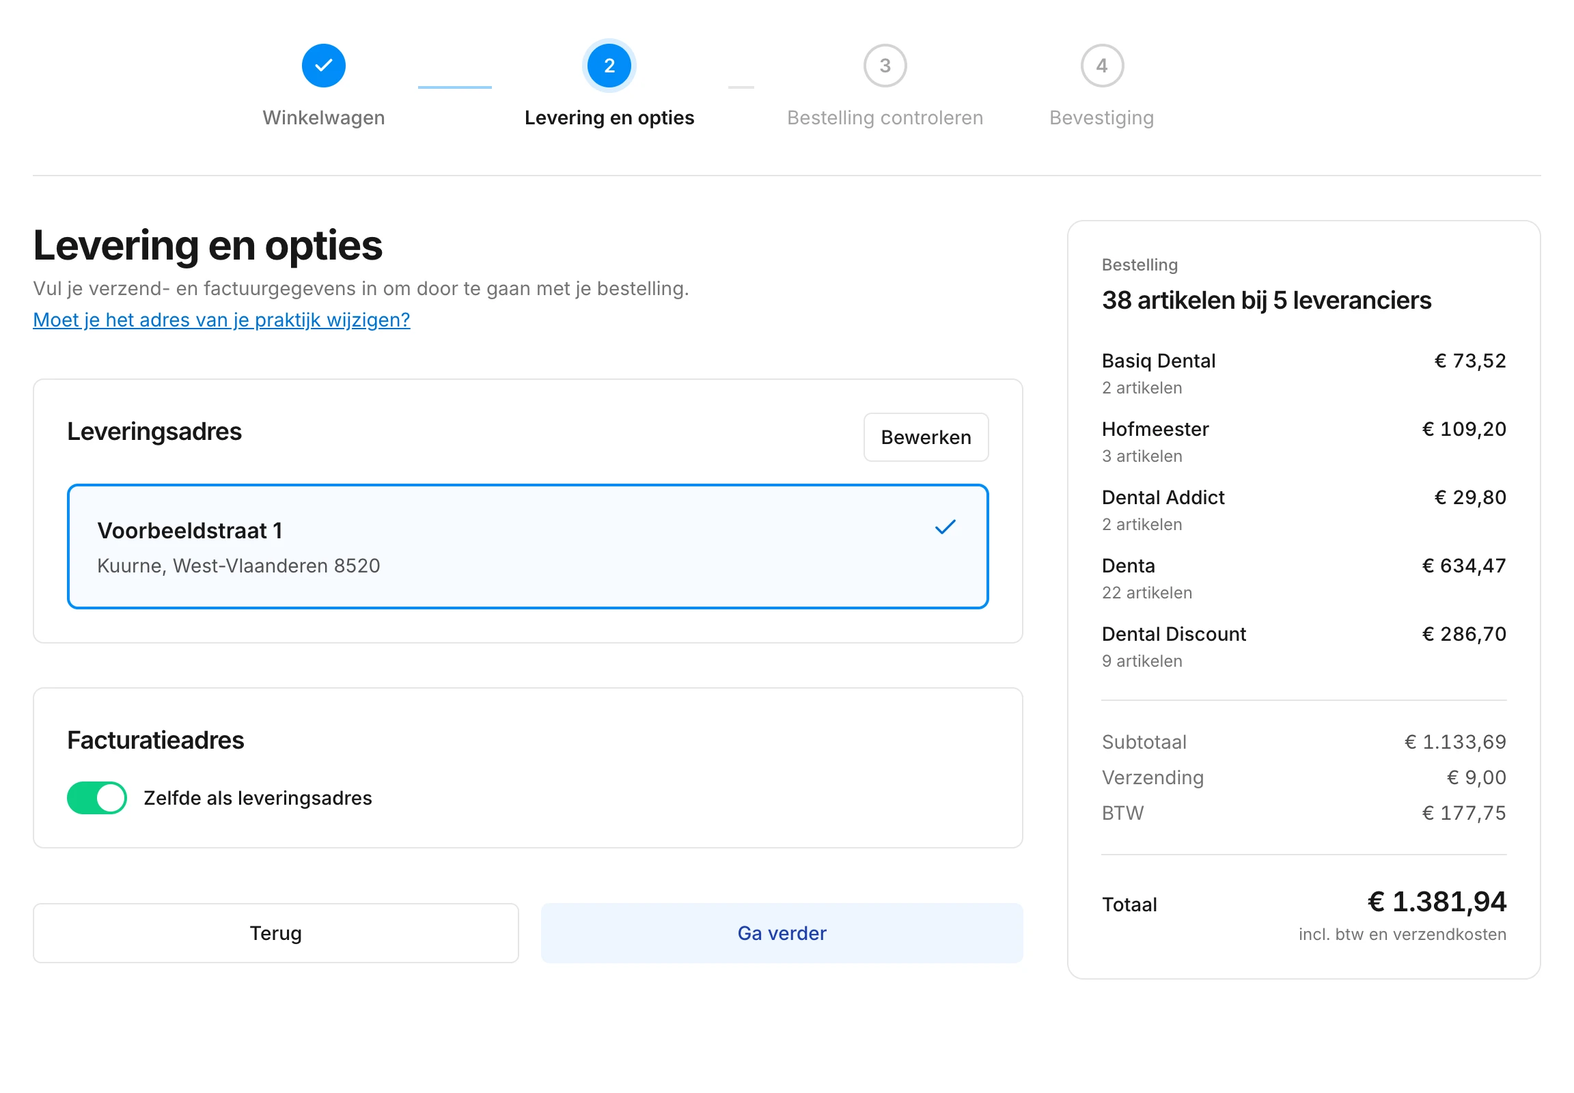Image resolution: width=1574 pixels, height=1093 pixels.
Task: Click the blue checkmark on selected address
Action: (945, 527)
